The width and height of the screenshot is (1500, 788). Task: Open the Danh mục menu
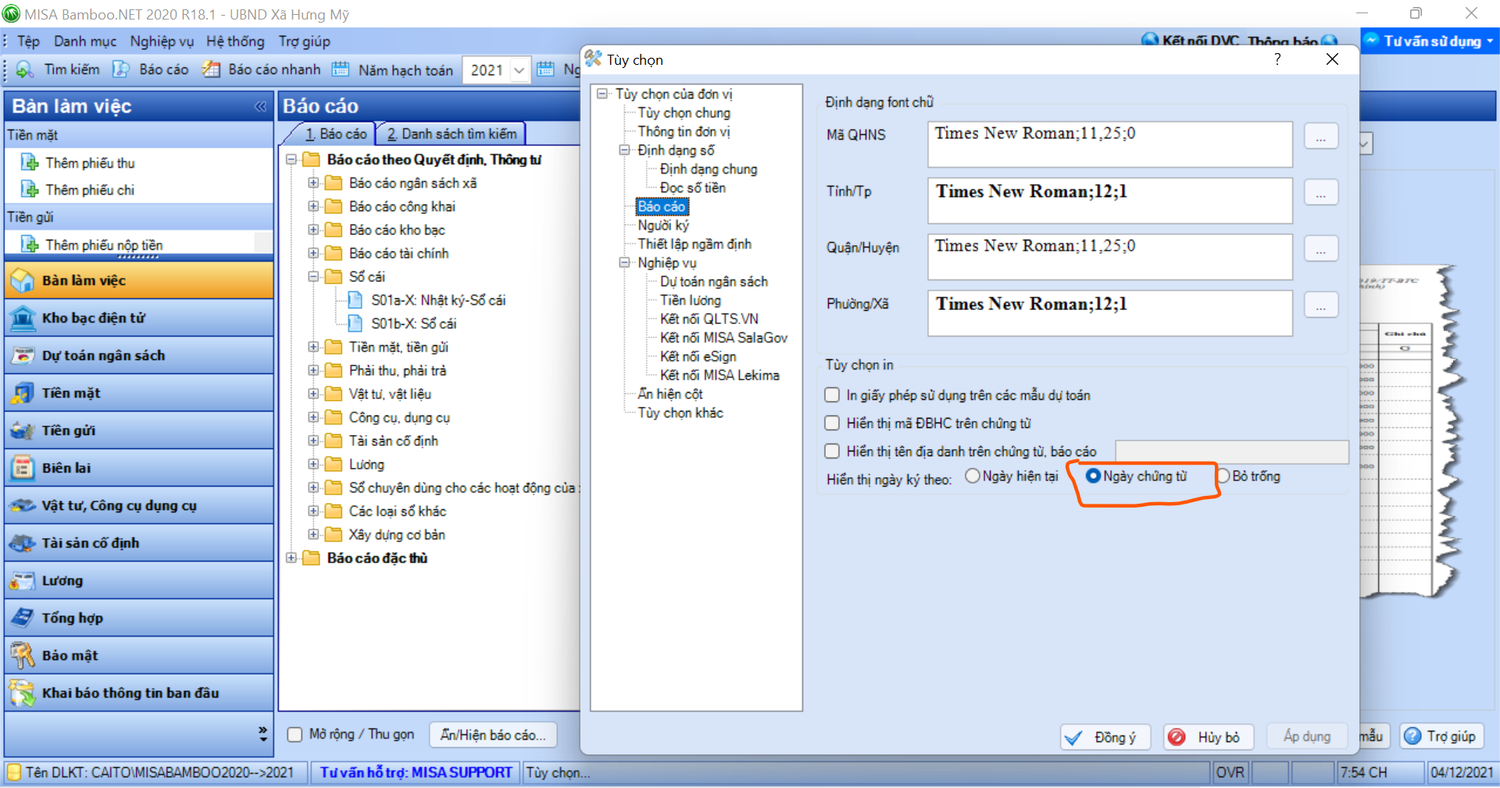coord(85,41)
